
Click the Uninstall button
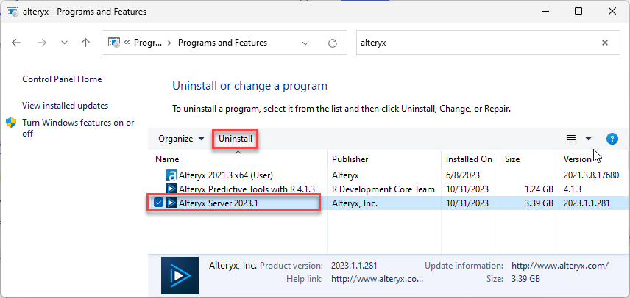[x=236, y=139]
